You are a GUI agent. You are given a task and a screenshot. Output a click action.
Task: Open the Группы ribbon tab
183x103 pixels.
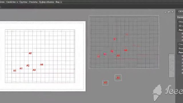click(23, 2)
